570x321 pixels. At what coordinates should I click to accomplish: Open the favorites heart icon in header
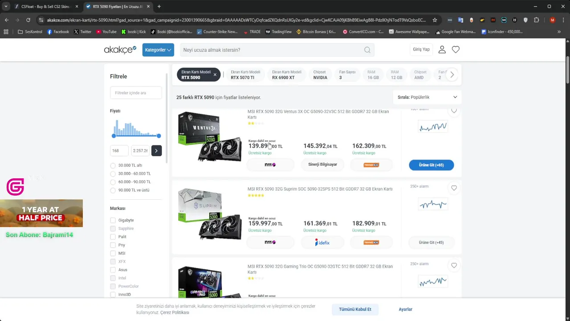(x=456, y=49)
